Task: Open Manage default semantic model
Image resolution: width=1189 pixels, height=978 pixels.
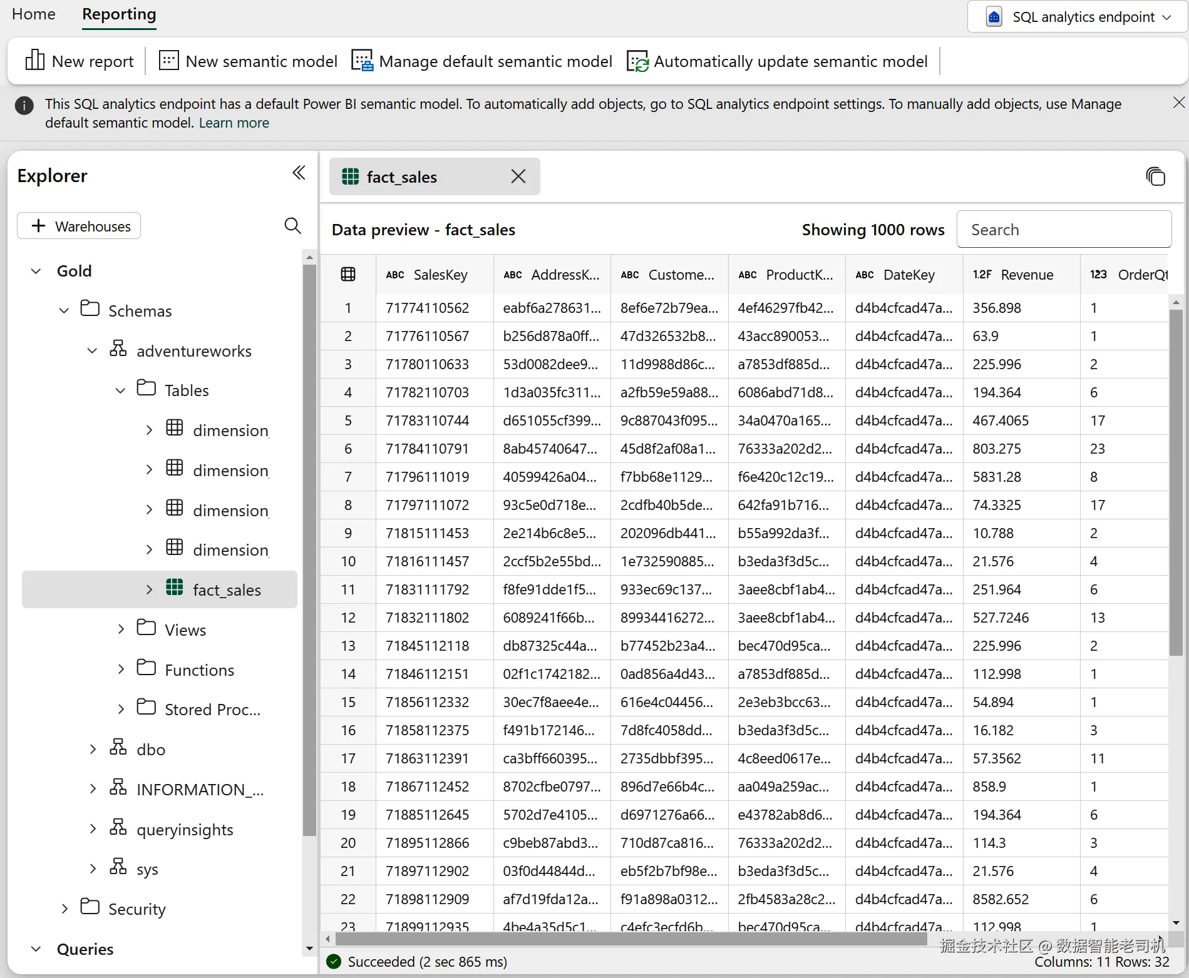Action: coord(481,61)
